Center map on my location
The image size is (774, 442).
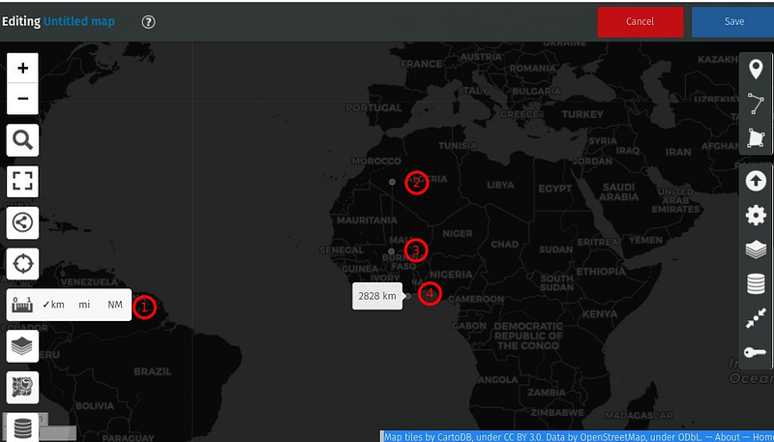click(22, 264)
